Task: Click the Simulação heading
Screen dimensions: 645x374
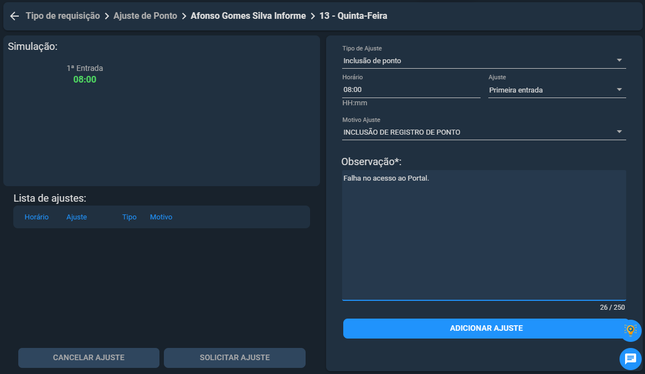Action: pyautogui.click(x=33, y=47)
